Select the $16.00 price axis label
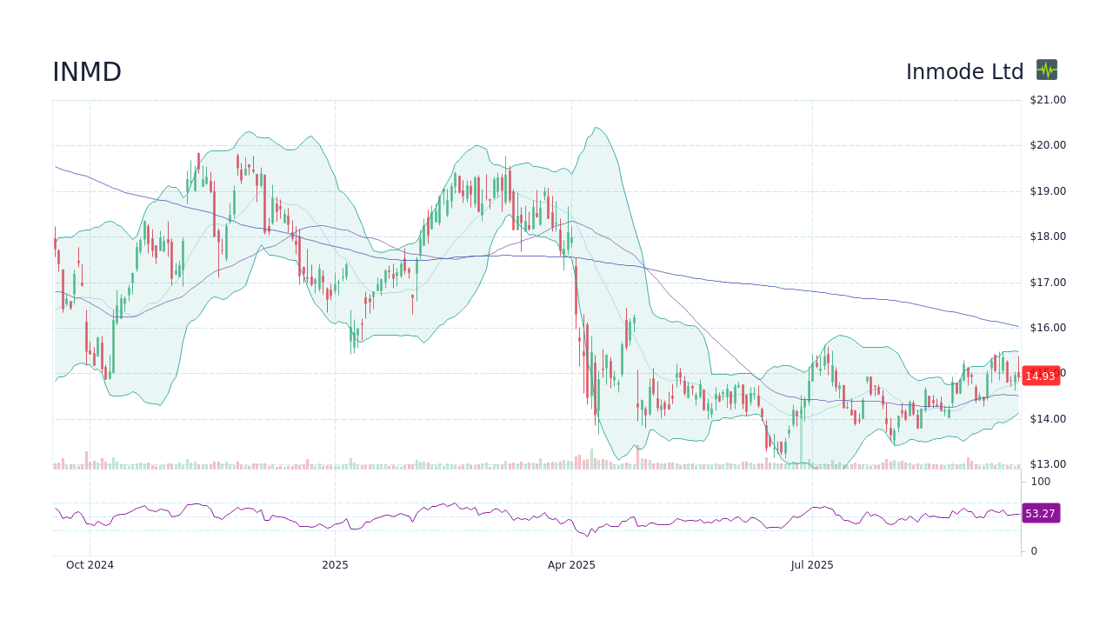Viewport: 1113px width, 626px height. click(1047, 327)
